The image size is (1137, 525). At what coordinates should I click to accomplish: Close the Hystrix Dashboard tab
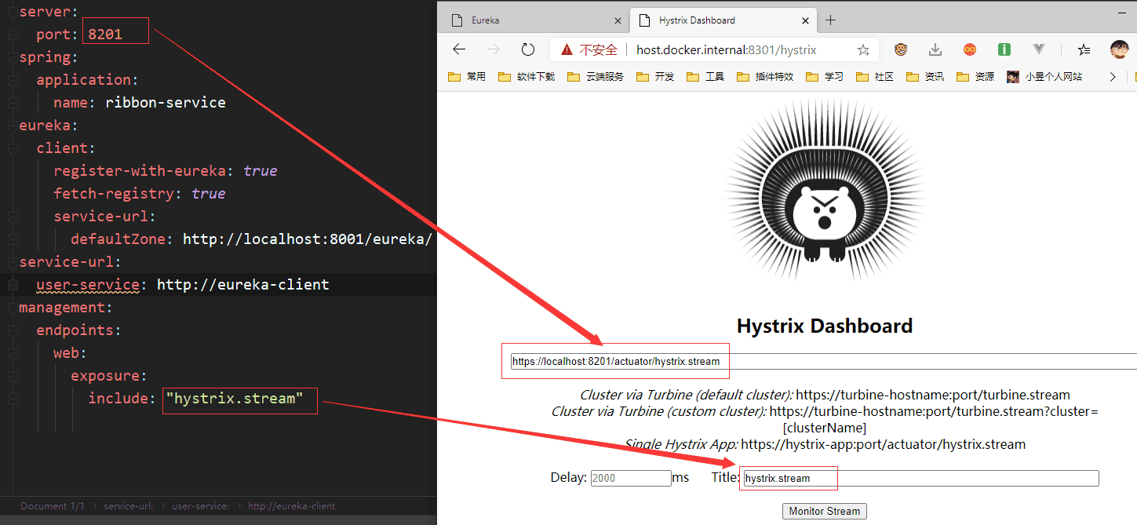click(806, 20)
